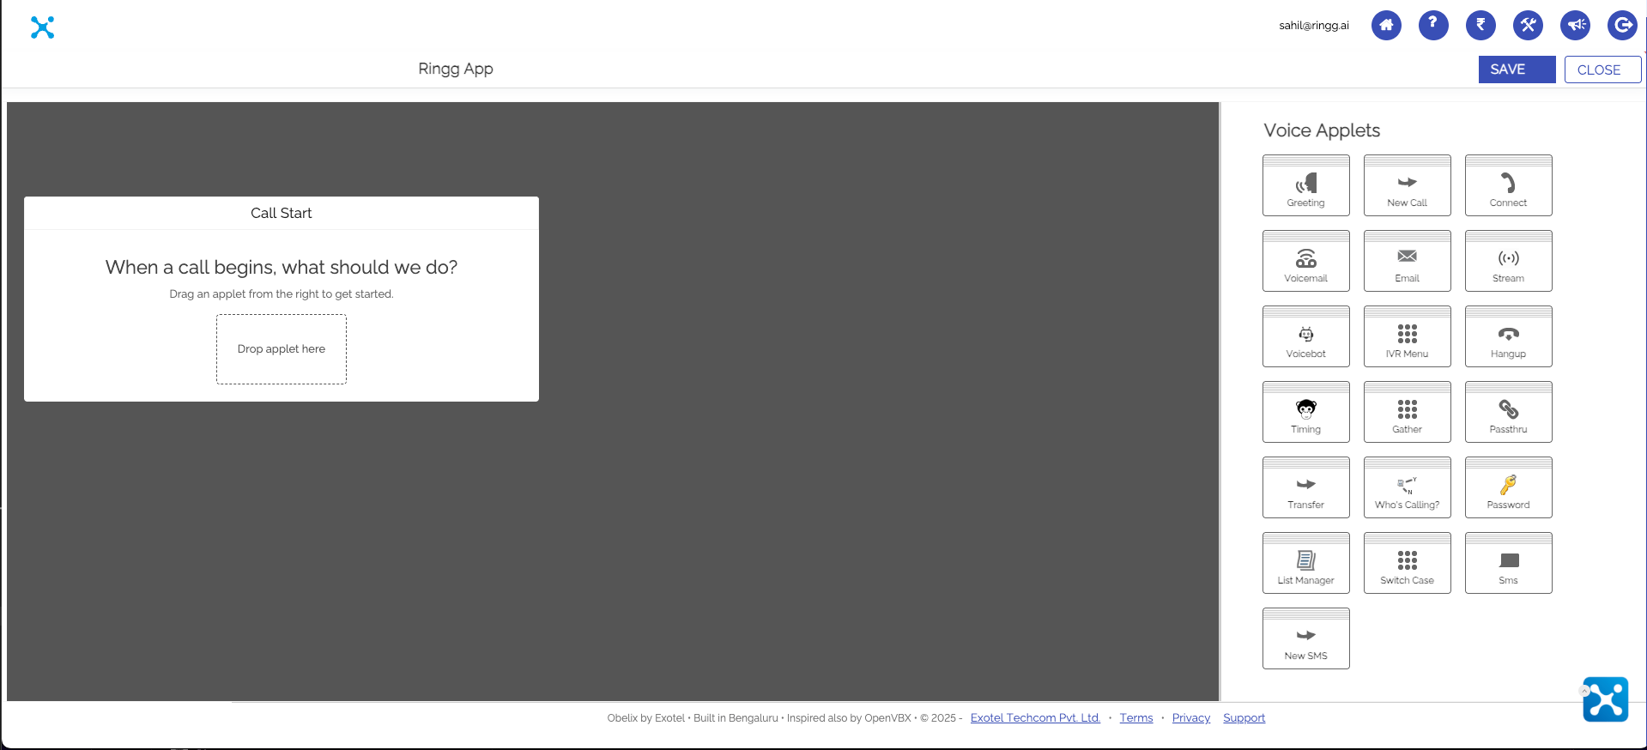
Task: Open the Exotel Techcom Pvt. Ltd. link
Action: pos(1035,718)
